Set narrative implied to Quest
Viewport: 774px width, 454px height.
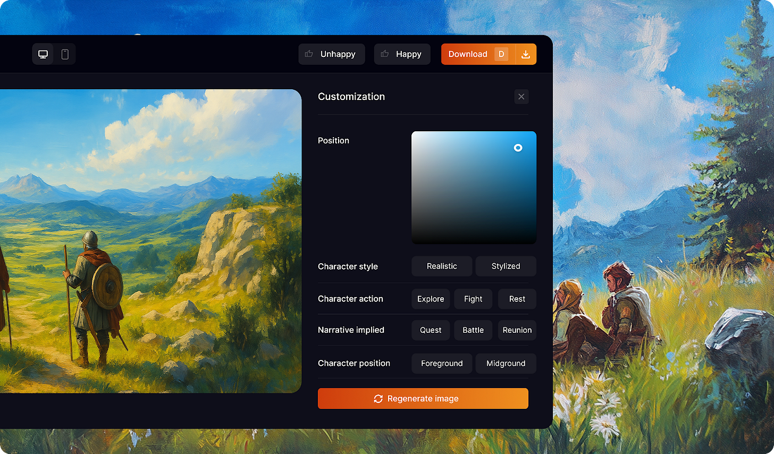tap(431, 330)
